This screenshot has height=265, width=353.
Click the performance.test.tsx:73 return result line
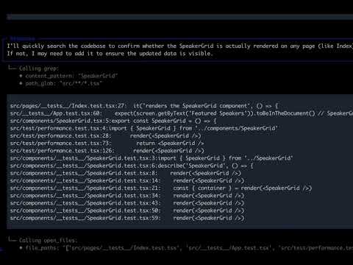107,144
